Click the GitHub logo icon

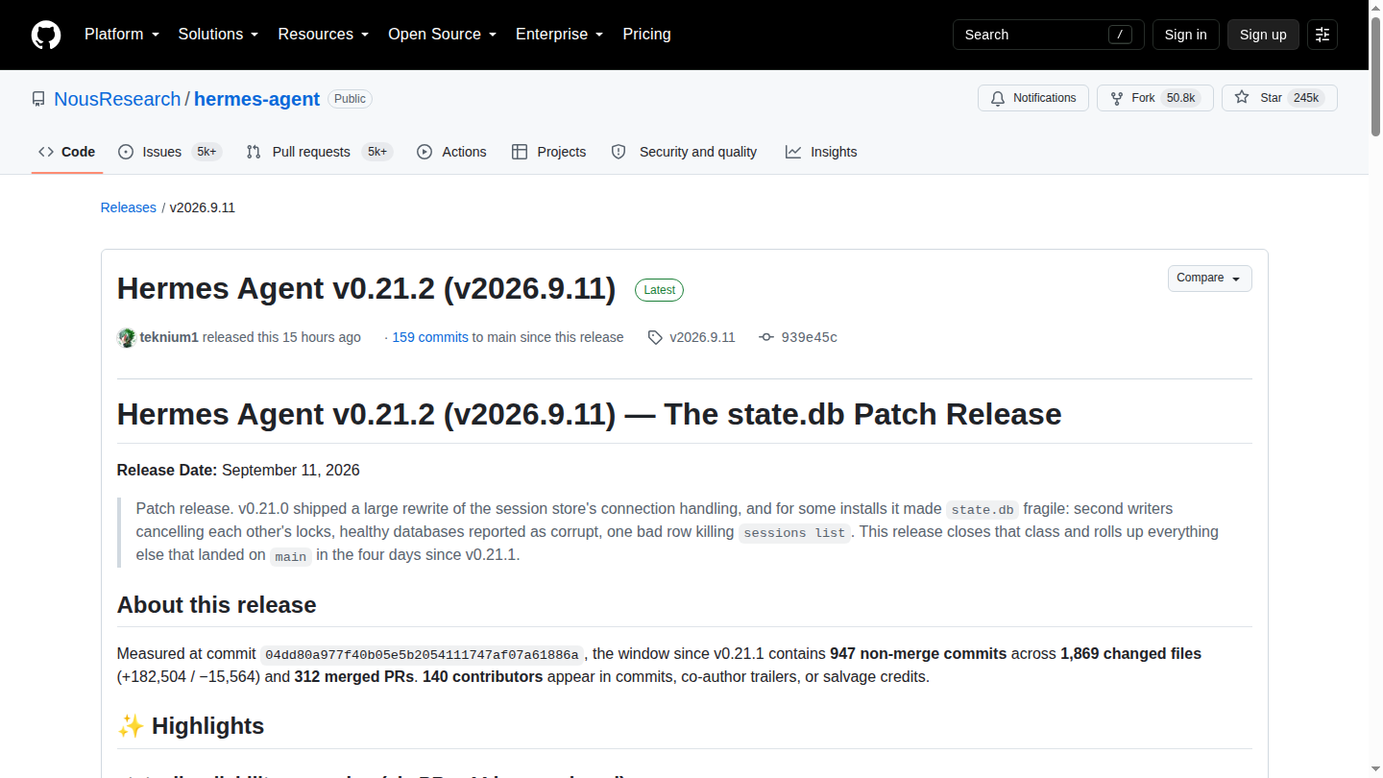46,35
